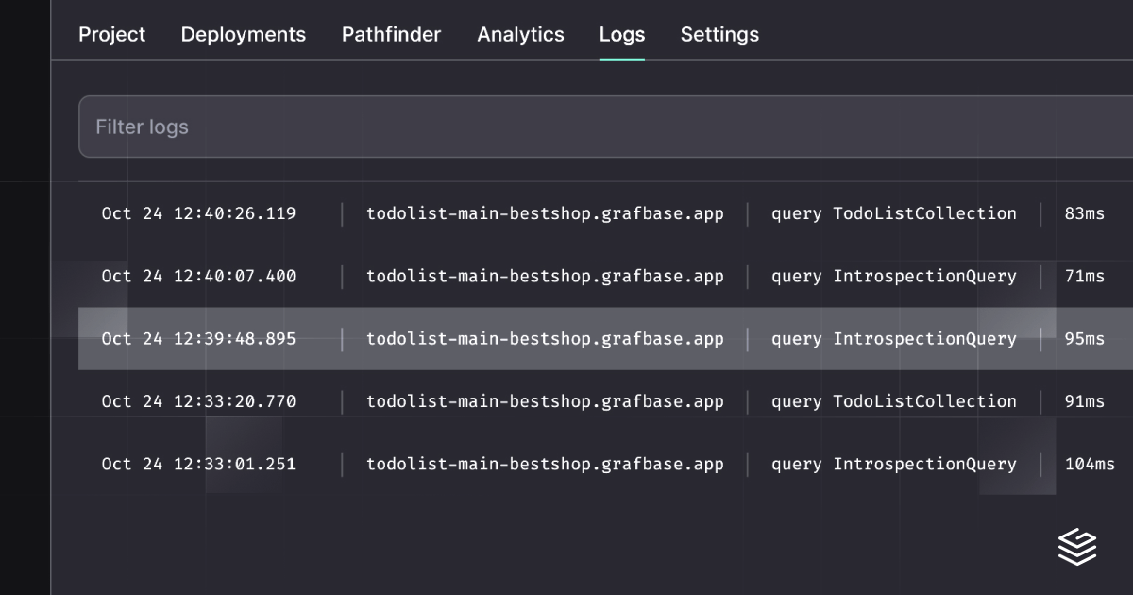Select timestamp Oct 24 12:39:48.895
The image size is (1133, 595).
click(198, 339)
